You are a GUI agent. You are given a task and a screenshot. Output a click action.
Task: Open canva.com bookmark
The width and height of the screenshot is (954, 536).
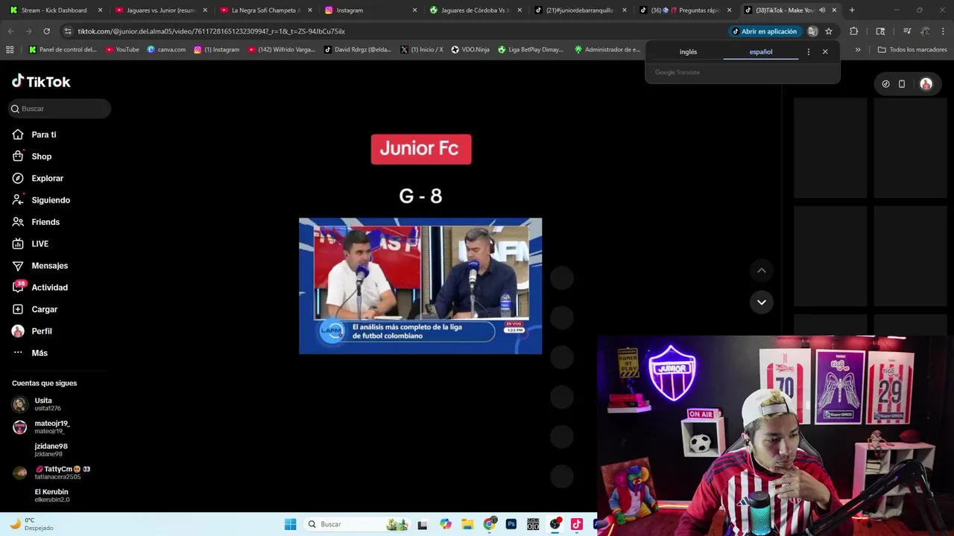pyautogui.click(x=166, y=50)
